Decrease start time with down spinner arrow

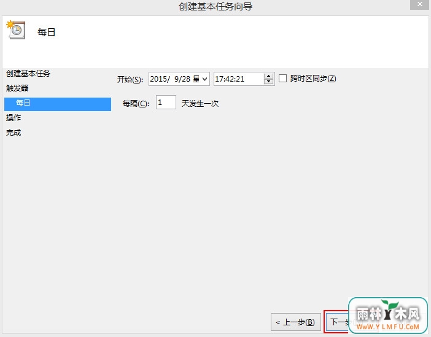268,82
